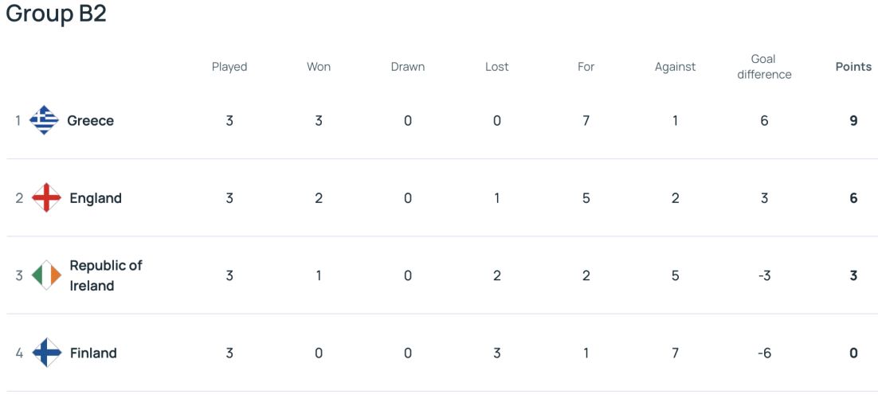
Task: Click the England flag icon
Action: click(46, 197)
